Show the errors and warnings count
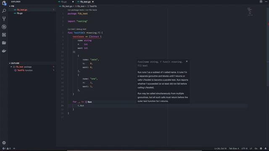The height and width of the screenshot is (151, 269). tap(6, 148)
